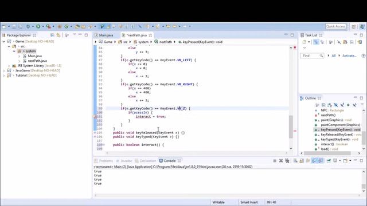Click the green Run button in toolbar

38,26
